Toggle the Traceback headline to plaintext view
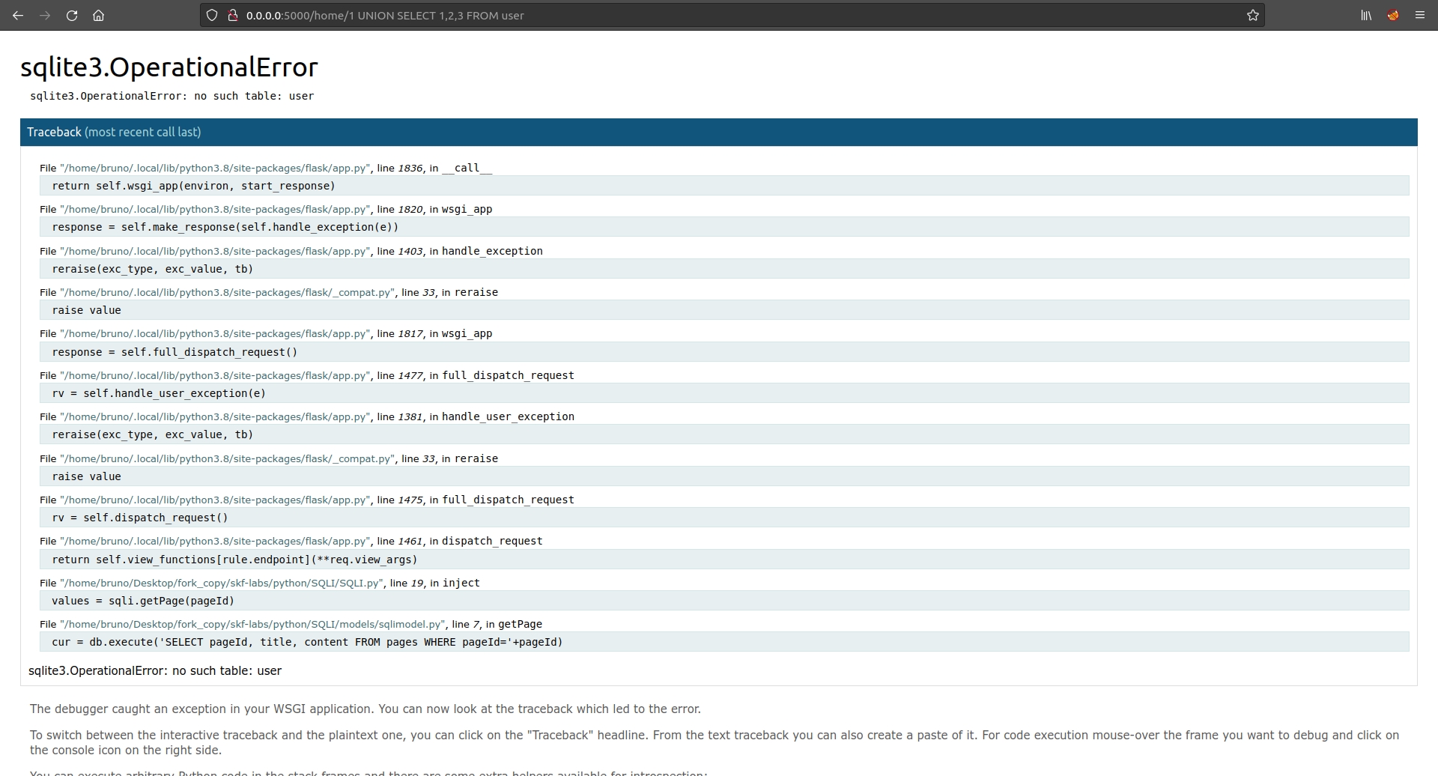 point(54,132)
